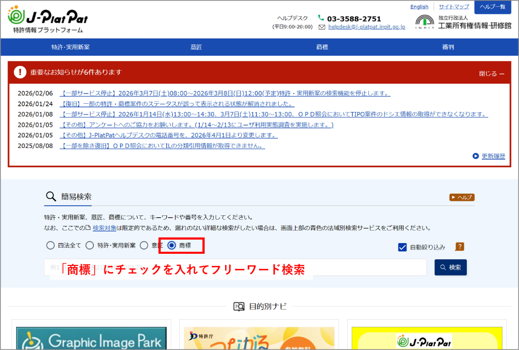The width and height of the screenshot is (519, 350).
Task: Select the 四法全て radio button
Action: coord(51,246)
